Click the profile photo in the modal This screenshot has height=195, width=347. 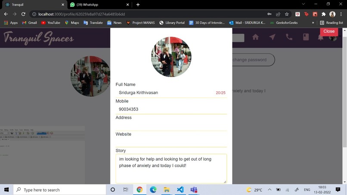point(171,57)
